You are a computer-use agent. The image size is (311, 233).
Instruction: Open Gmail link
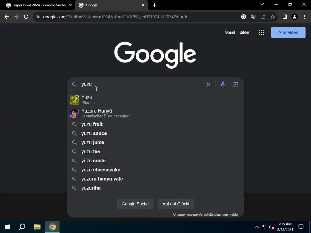coord(230,32)
